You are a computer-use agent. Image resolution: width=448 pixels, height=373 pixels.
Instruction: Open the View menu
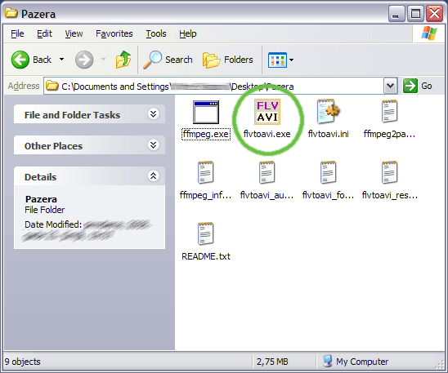[x=74, y=33]
